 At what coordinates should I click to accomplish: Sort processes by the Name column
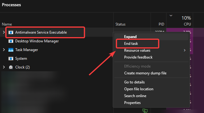pos(7,24)
